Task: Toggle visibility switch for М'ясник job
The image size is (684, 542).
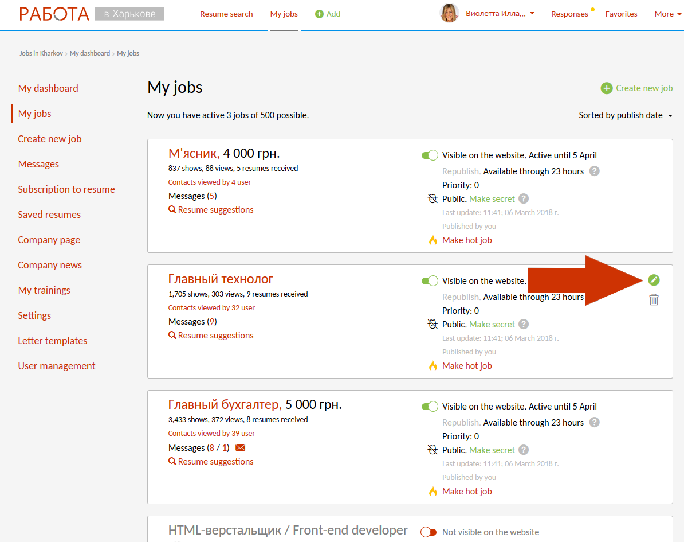Action: tap(430, 155)
